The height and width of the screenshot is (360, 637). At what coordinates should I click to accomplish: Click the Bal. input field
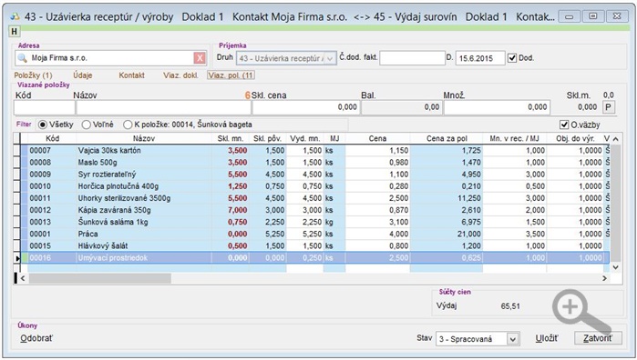point(401,107)
